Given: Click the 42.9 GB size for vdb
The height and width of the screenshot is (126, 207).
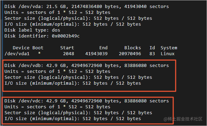Looking at the screenshot, I should [56, 66].
